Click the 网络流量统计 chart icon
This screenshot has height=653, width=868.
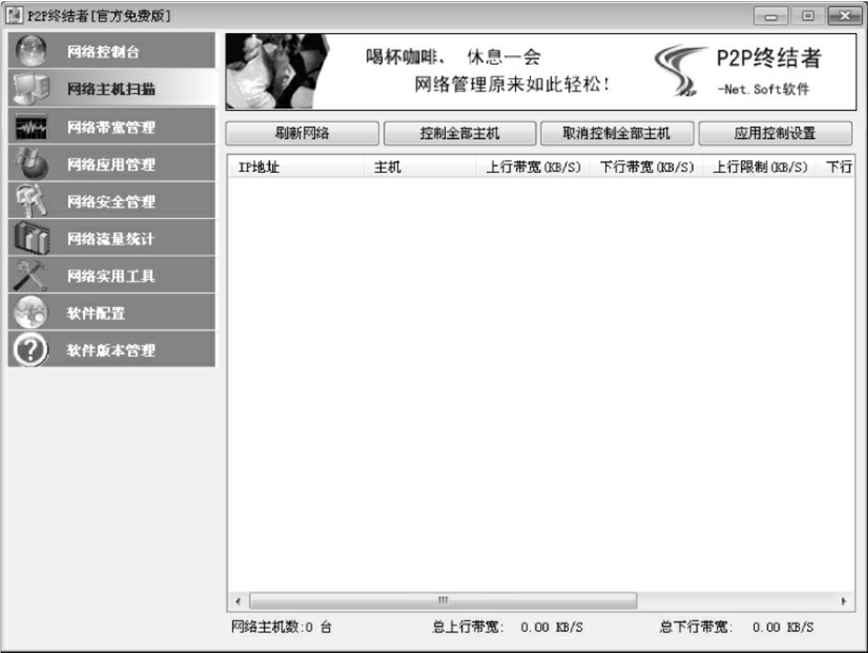click(x=31, y=238)
